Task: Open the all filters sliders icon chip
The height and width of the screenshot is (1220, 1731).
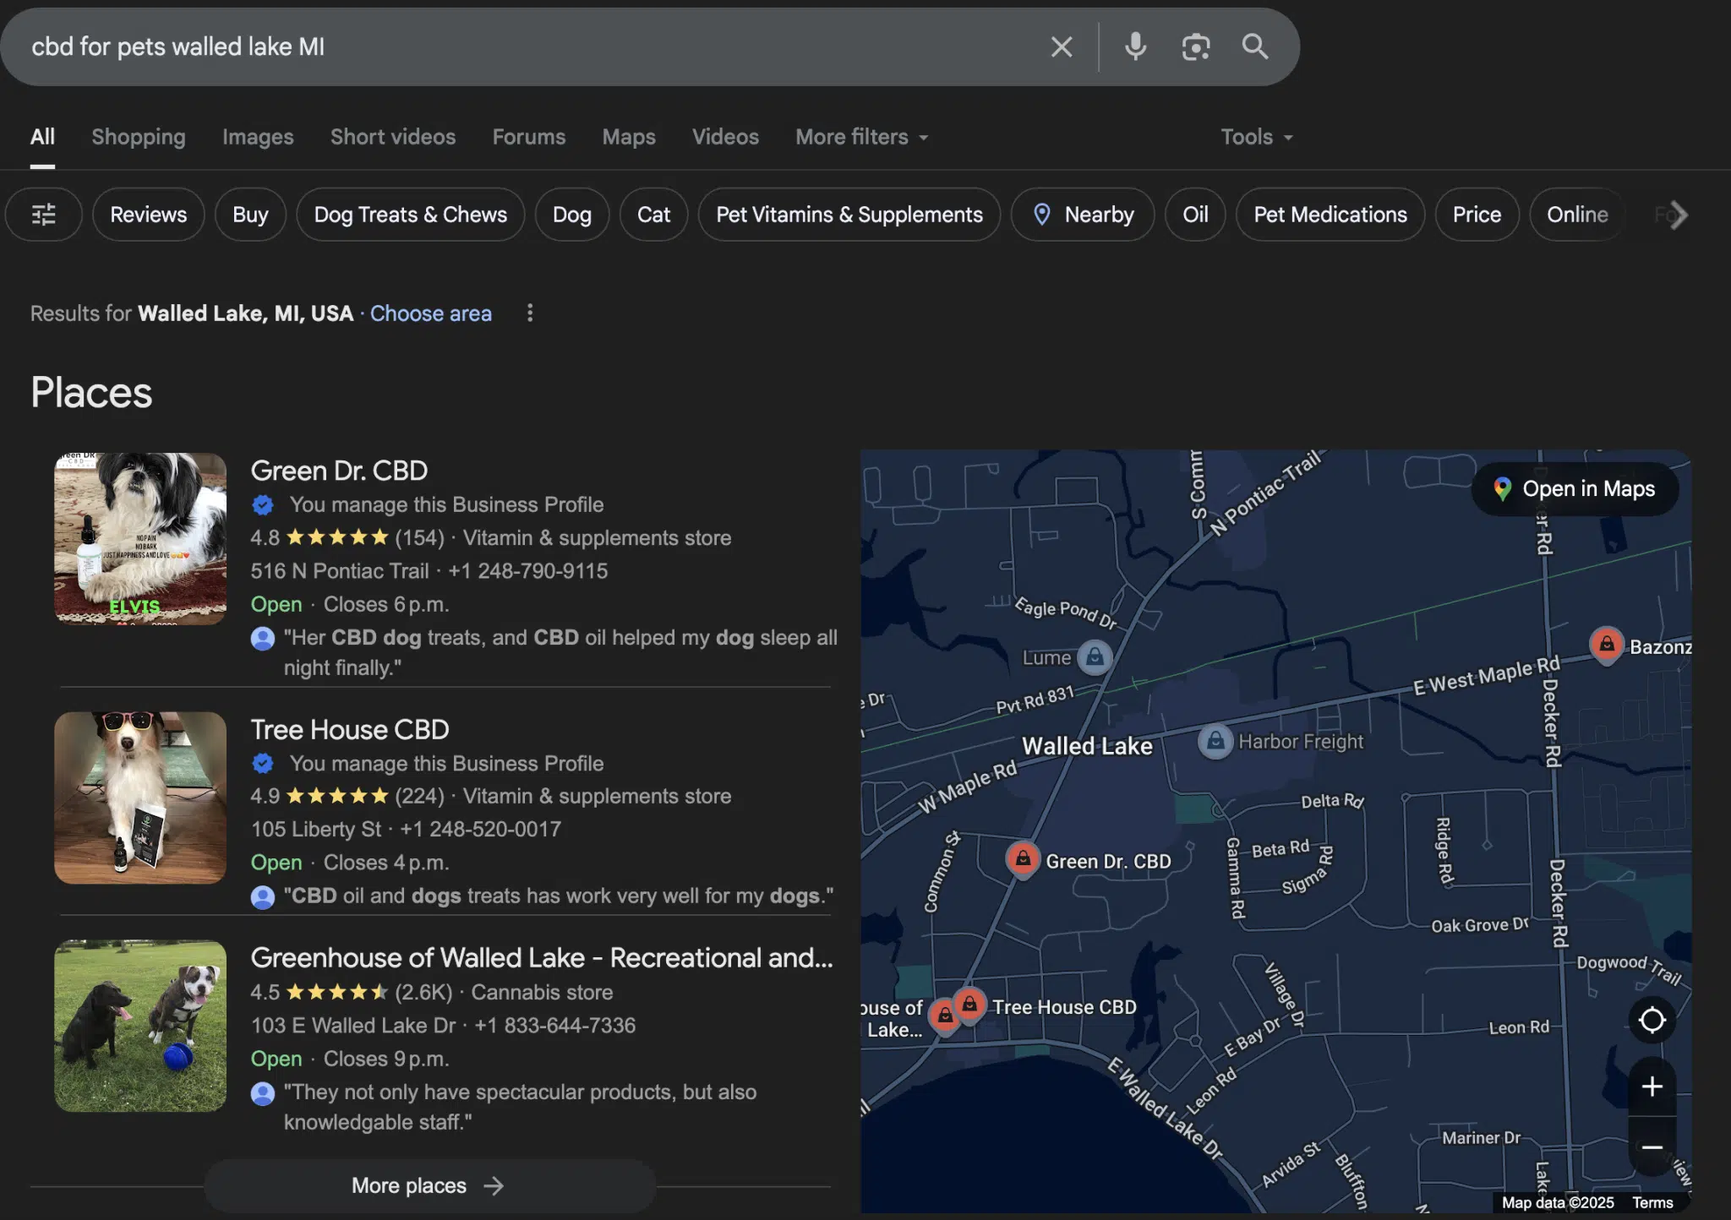Action: (44, 215)
